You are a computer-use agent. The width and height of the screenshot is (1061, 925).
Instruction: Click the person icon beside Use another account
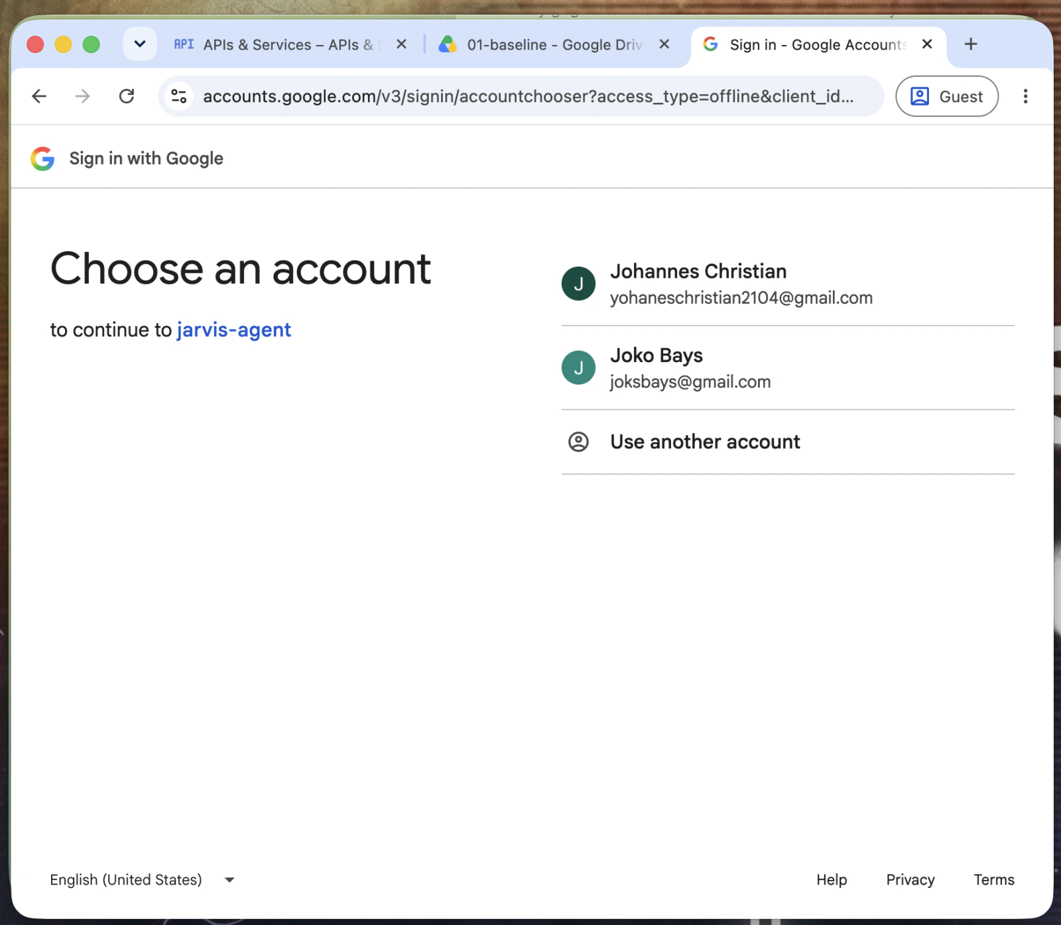click(578, 442)
